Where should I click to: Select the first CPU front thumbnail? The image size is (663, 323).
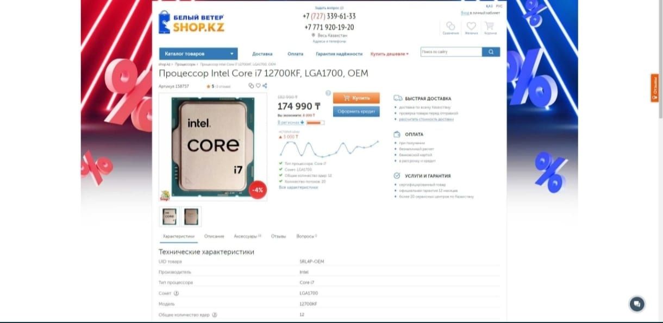pos(170,217)
